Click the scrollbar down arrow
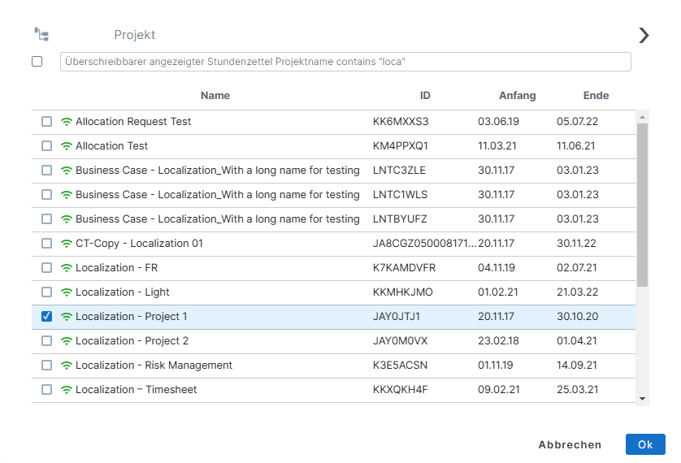This screenshot has height=463, width=681. 642,399
